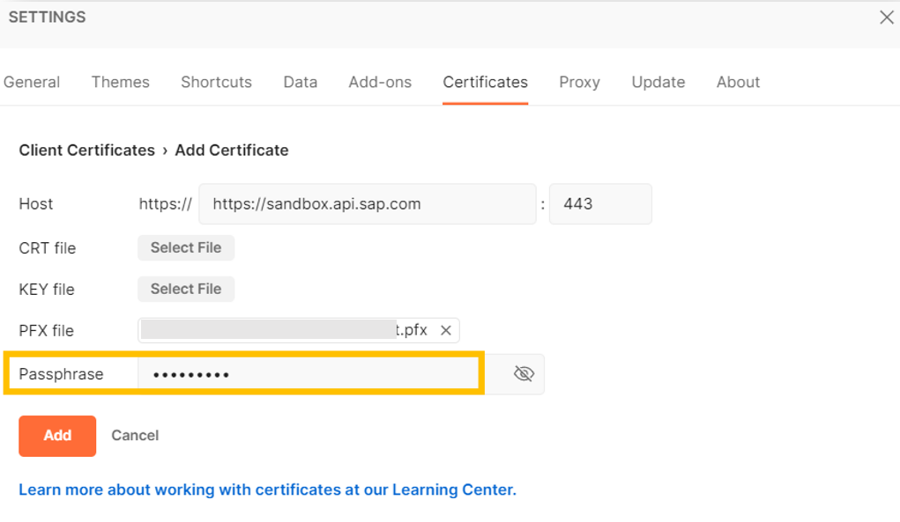Screen dimensions: 900x522
Task: Select a CRT file to upload
Action: click(185, 247)
